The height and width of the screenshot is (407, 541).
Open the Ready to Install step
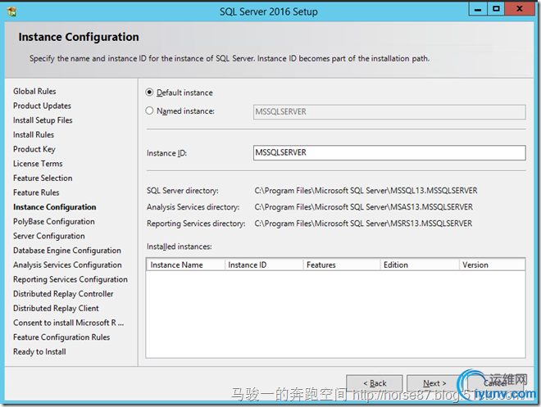39,352
